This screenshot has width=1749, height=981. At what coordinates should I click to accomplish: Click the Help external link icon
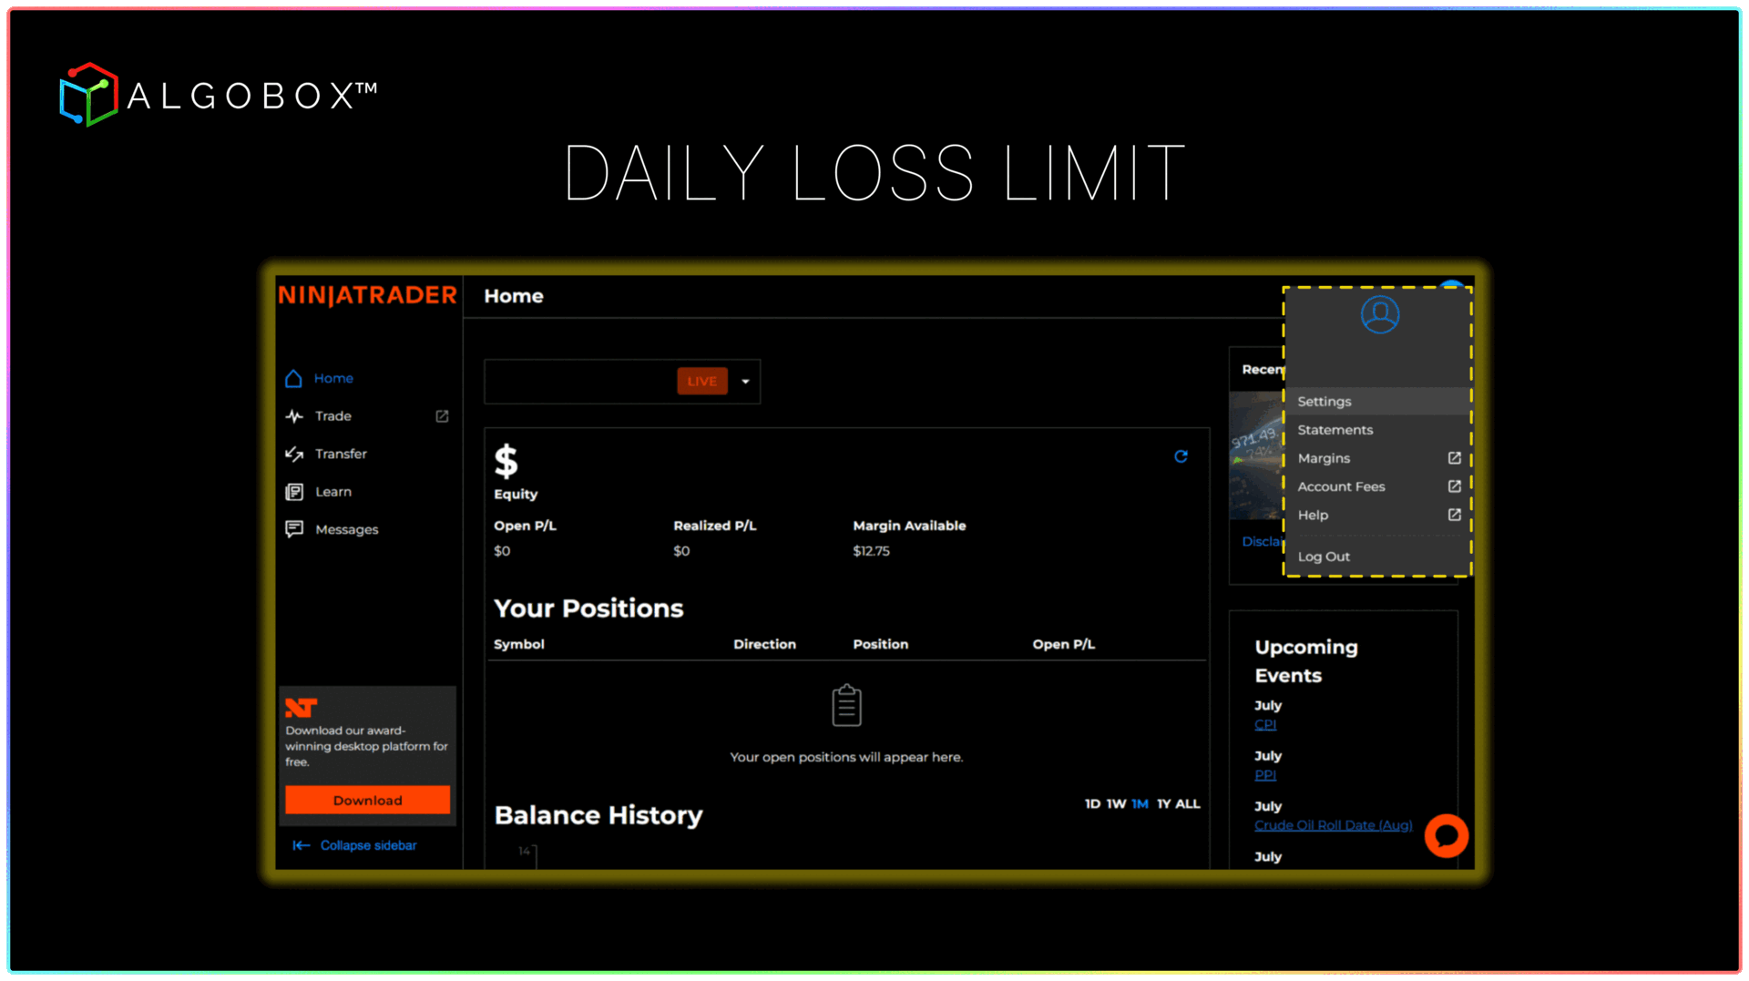(1454, 515)
